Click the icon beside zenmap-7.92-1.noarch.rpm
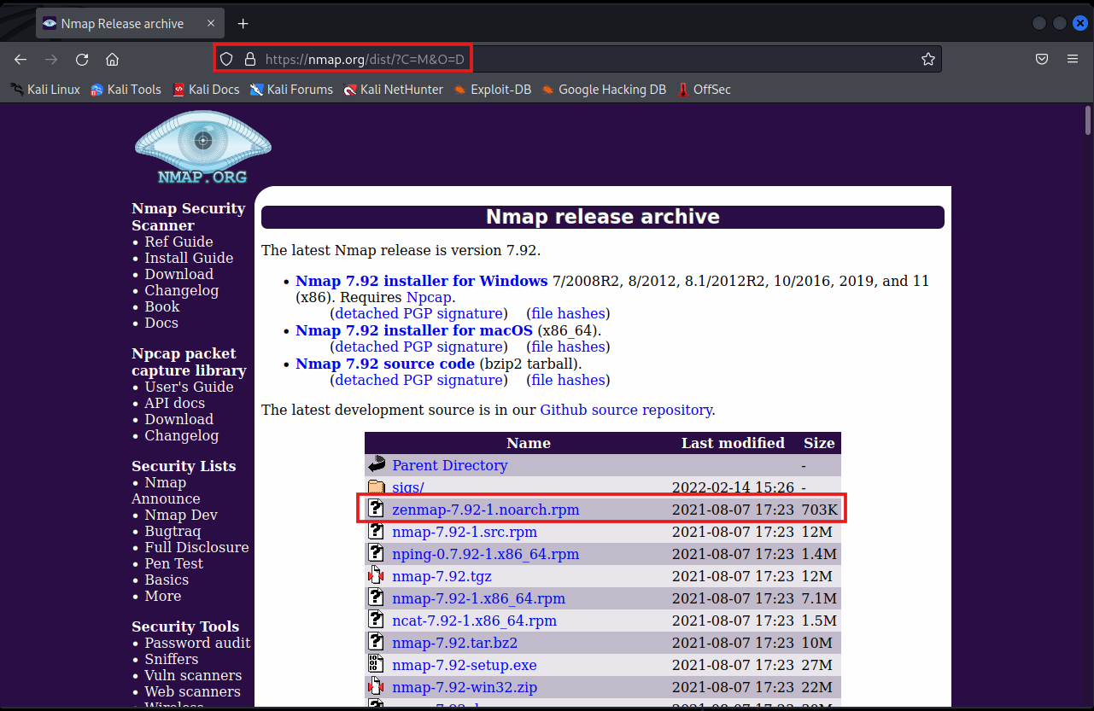The width and height of the screenshot is (1094, 711). click(x=377, y=510)
